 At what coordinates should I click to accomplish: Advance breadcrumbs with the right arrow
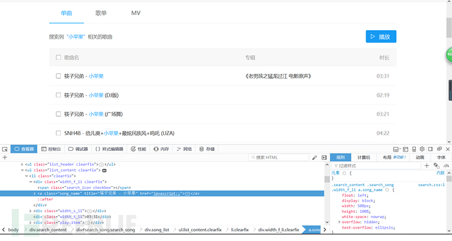tap(325, 230)
